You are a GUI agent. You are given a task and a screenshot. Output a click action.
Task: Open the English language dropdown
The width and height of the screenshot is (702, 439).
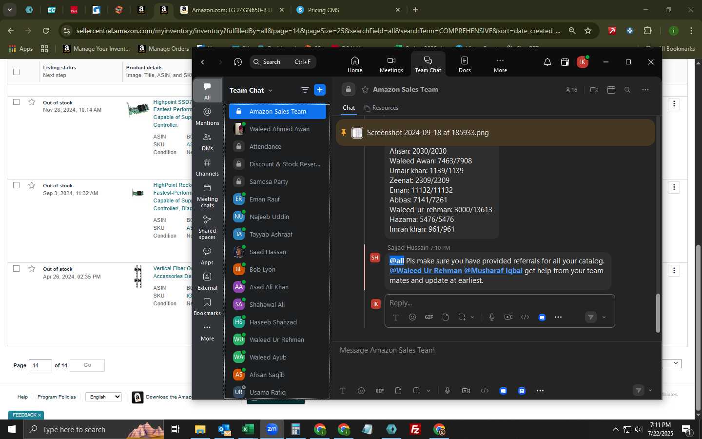pyautogui.click(x=103, y=397)
